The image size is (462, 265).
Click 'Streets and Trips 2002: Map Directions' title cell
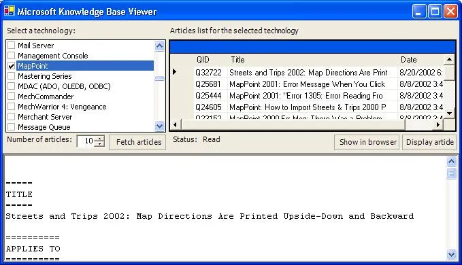tap(312, 72)
